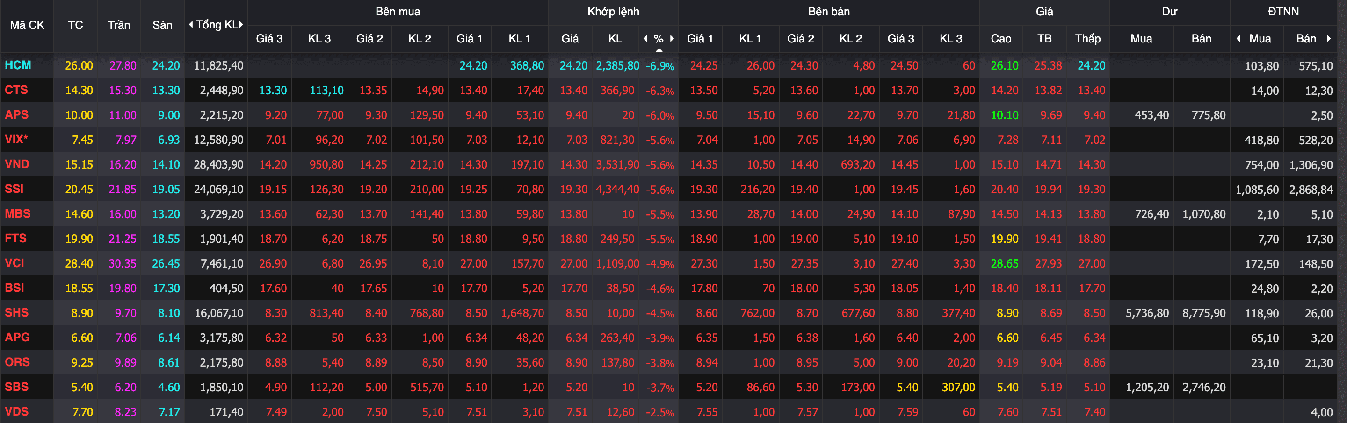Click Giá 3 header under Bên mua
Image resolution: width=1347 pixels, height=423 pixels.
(x=269, y=39)
